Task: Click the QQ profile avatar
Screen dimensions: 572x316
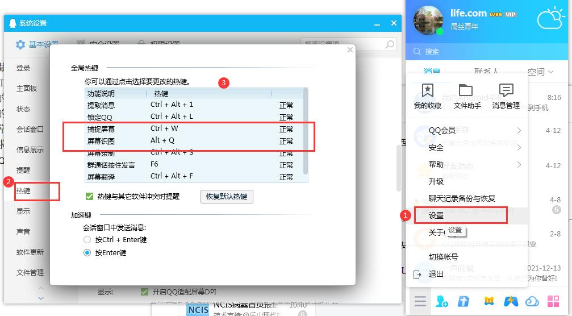Action: click(428, 20)
